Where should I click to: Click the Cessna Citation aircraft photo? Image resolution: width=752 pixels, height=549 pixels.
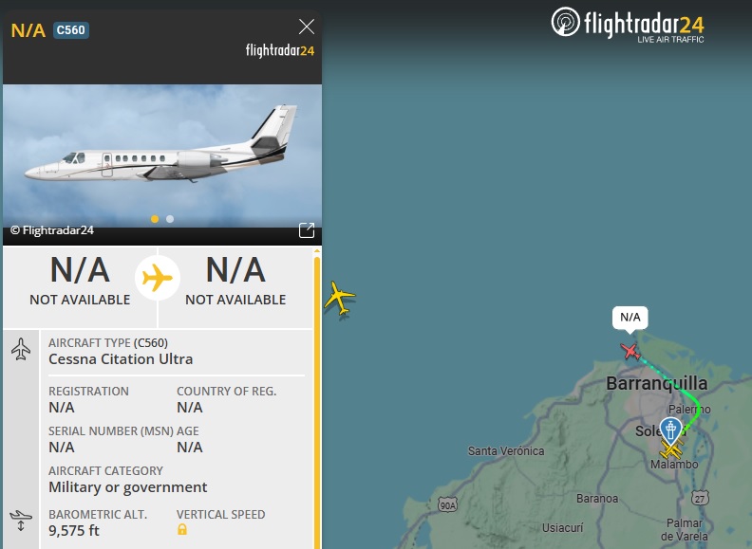[162, 156]
